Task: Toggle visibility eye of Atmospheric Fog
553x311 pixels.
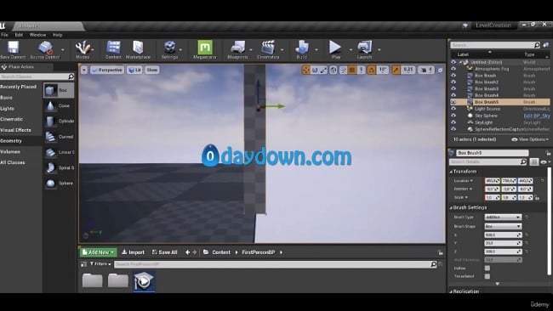Action: (x=453, y=69)
